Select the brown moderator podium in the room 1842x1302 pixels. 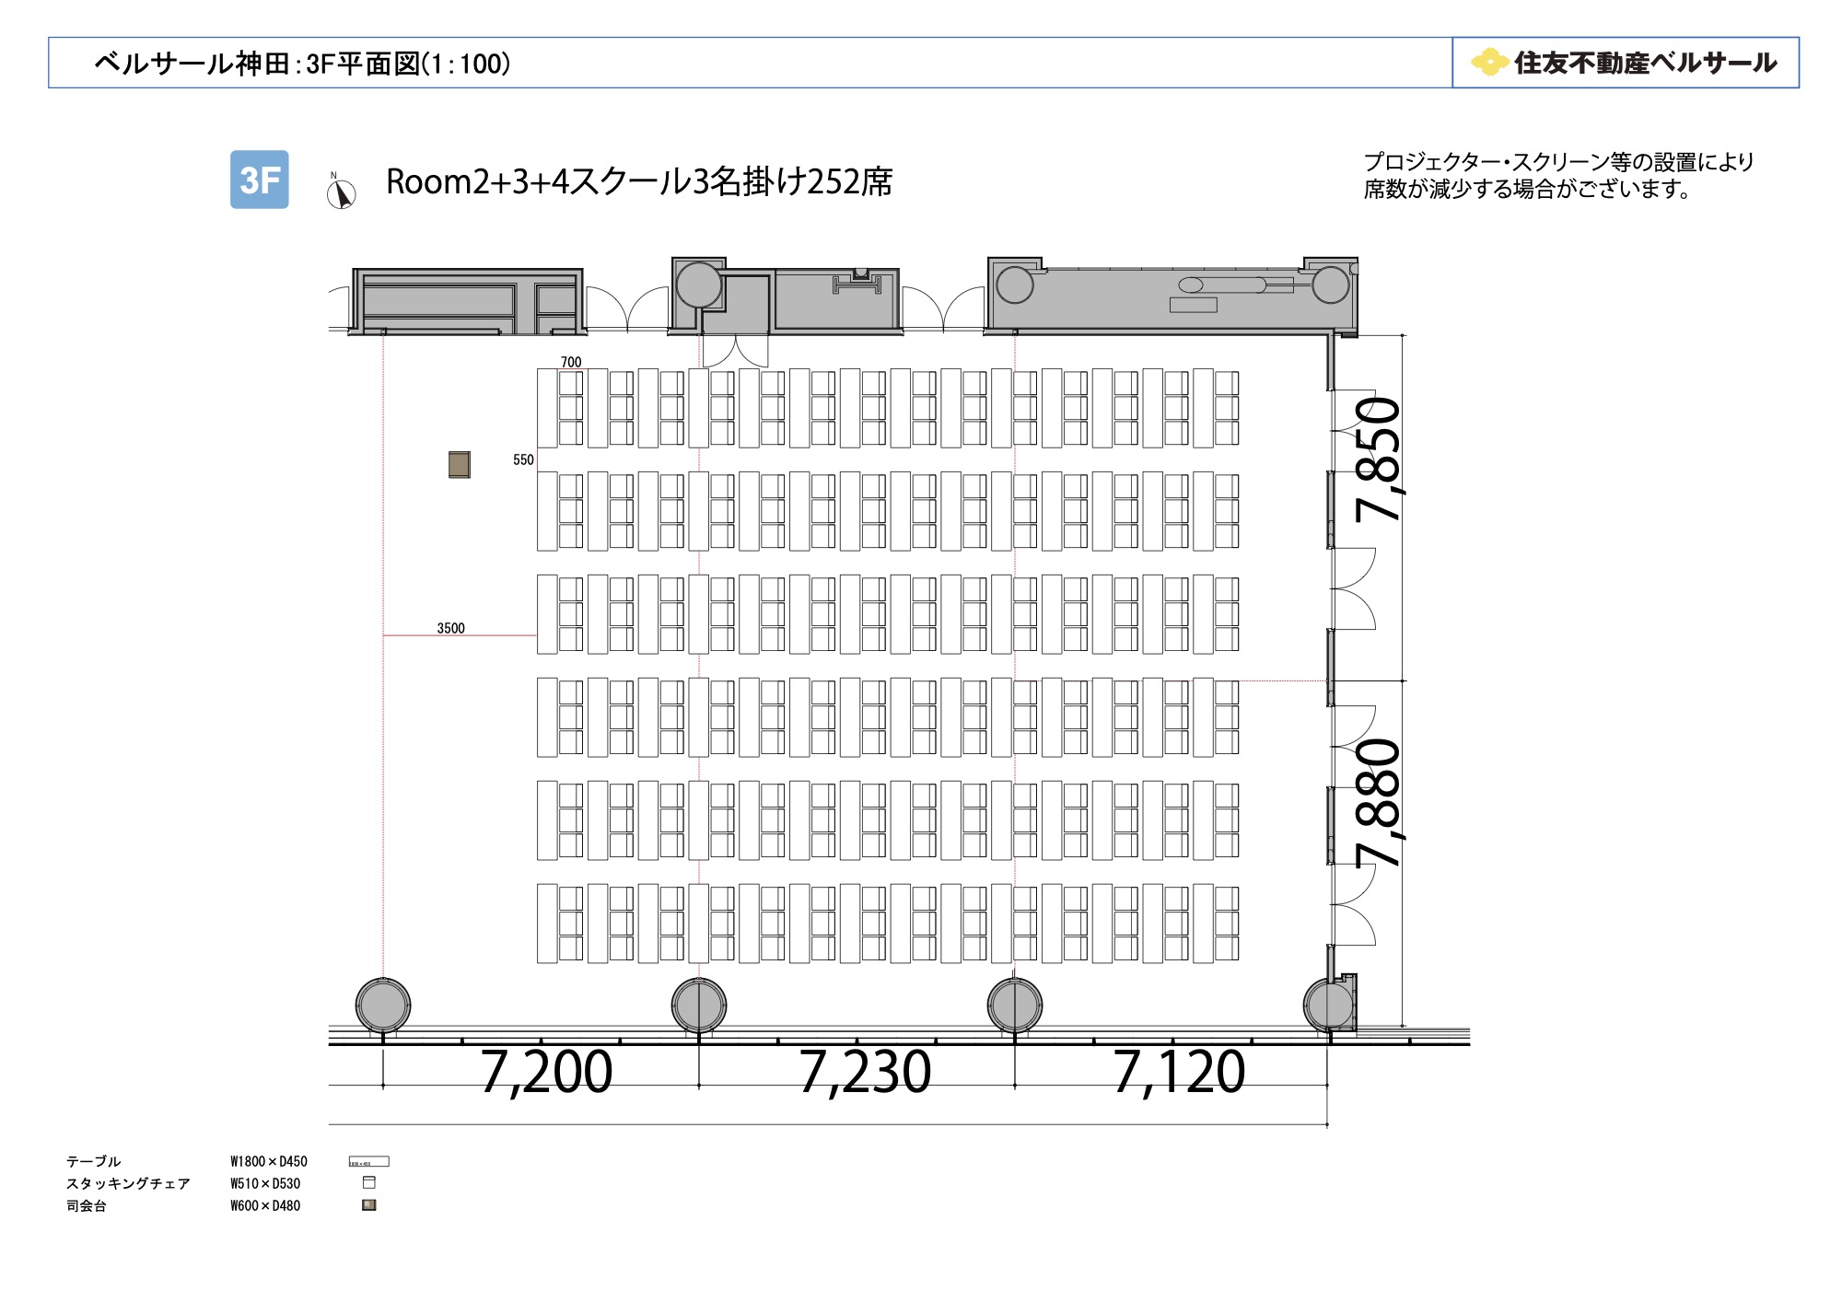459,464
